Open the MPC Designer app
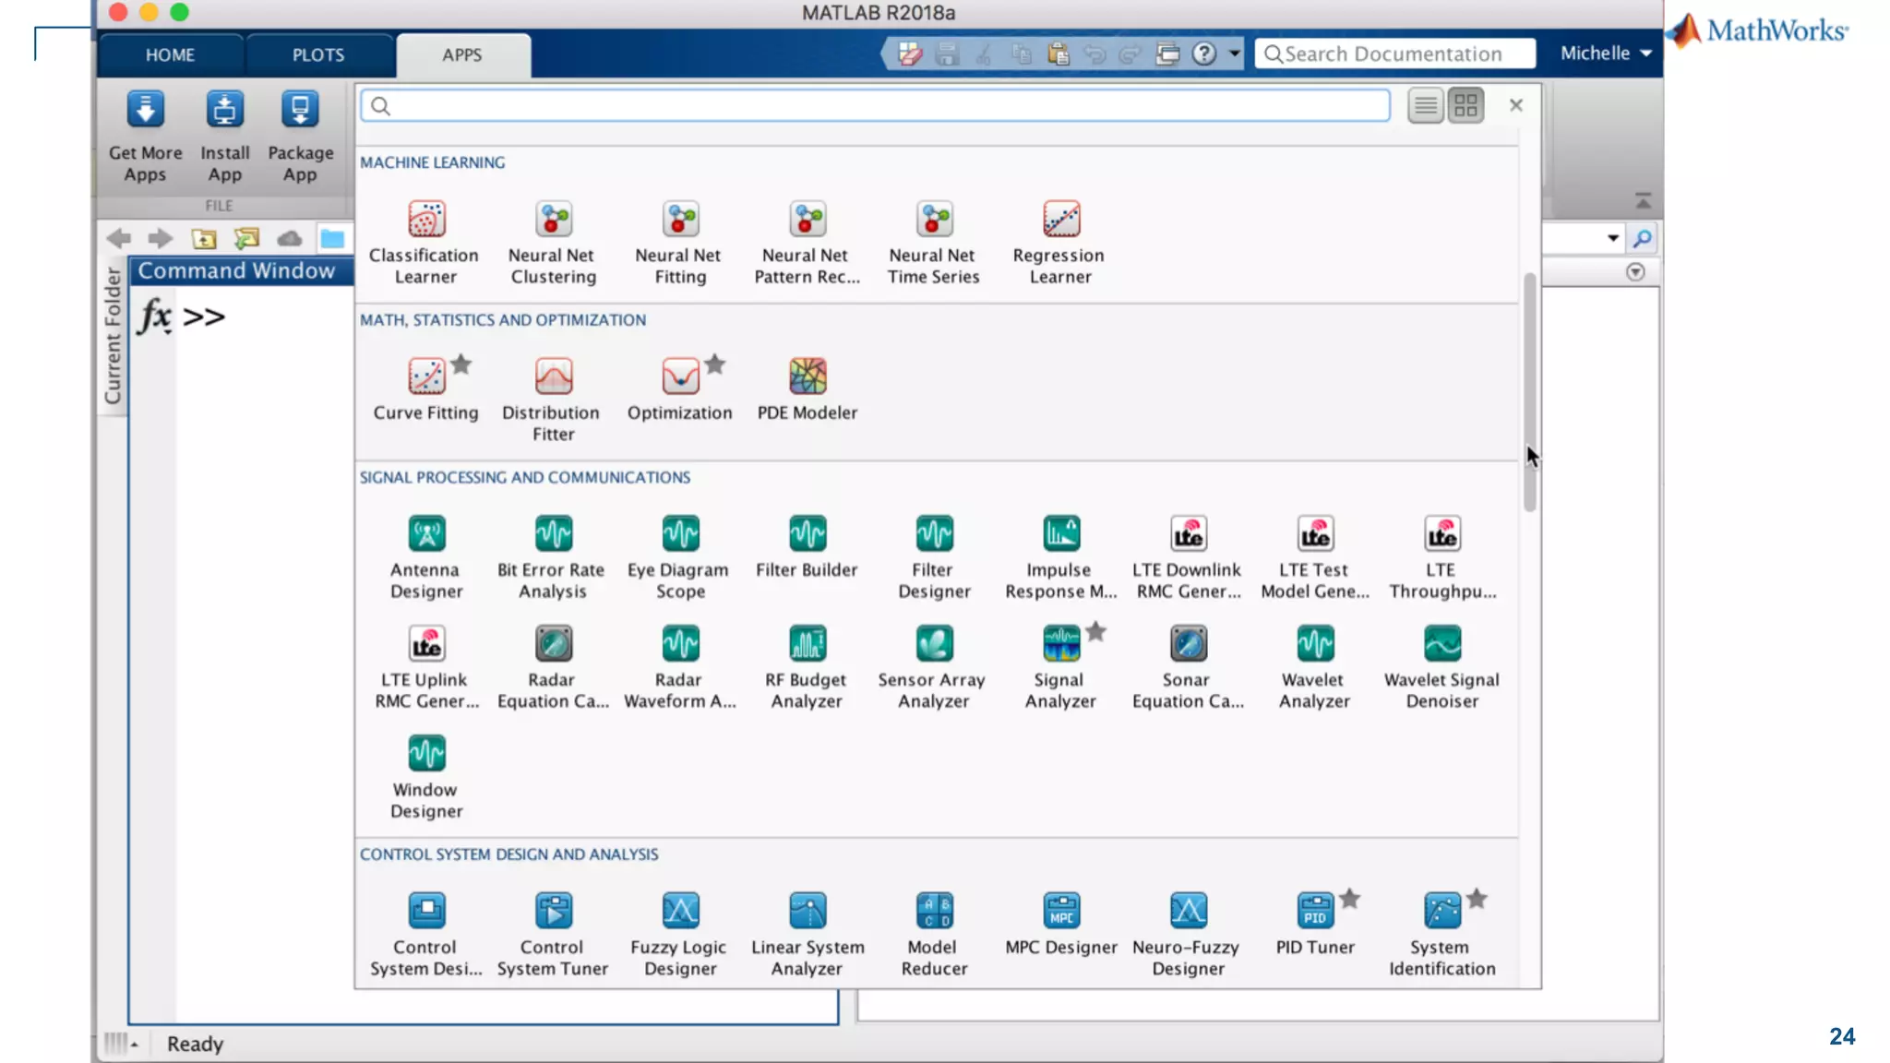1890x1063 pixels. pyautogui.click(x=1061, y=923)
